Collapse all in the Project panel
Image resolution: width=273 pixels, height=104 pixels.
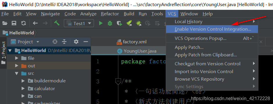pos(64,42)
